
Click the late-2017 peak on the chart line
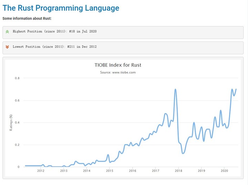click(176, 89)
